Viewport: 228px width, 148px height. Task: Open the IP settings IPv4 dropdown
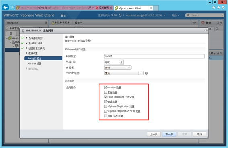(x=129, y=68)
